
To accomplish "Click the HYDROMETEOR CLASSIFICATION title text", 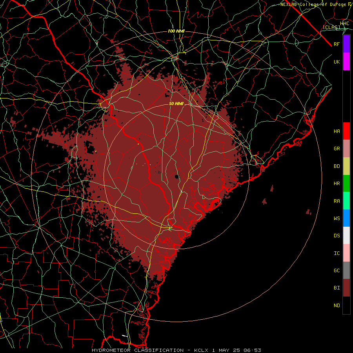I will [138, 350].
